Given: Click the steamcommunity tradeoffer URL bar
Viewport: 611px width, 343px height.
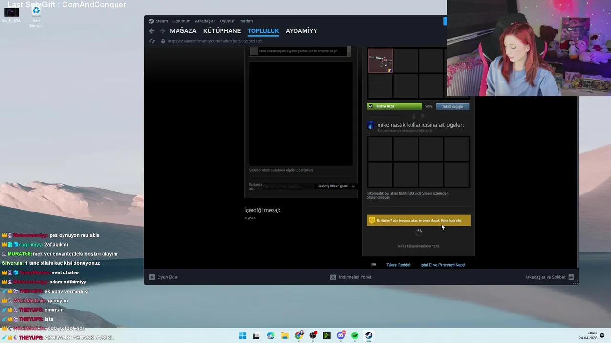Looking at the screenshot, I should (216, 41).
